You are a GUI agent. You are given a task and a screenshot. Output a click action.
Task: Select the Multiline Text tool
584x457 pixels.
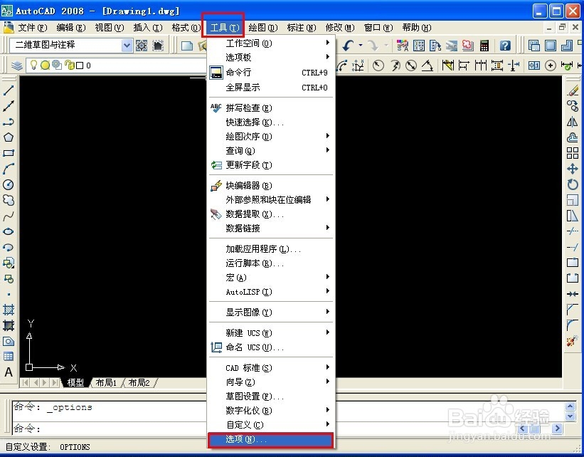coord(9,372)
